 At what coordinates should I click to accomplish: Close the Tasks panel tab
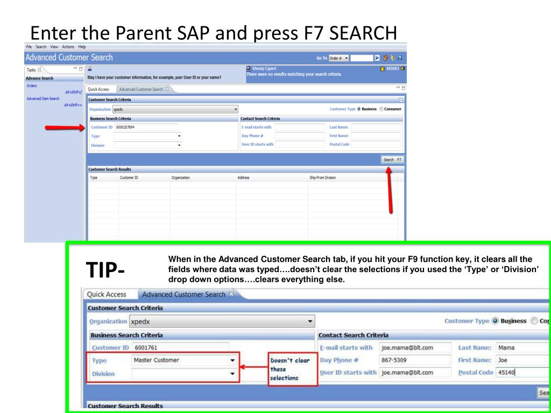tap(39, 69)
